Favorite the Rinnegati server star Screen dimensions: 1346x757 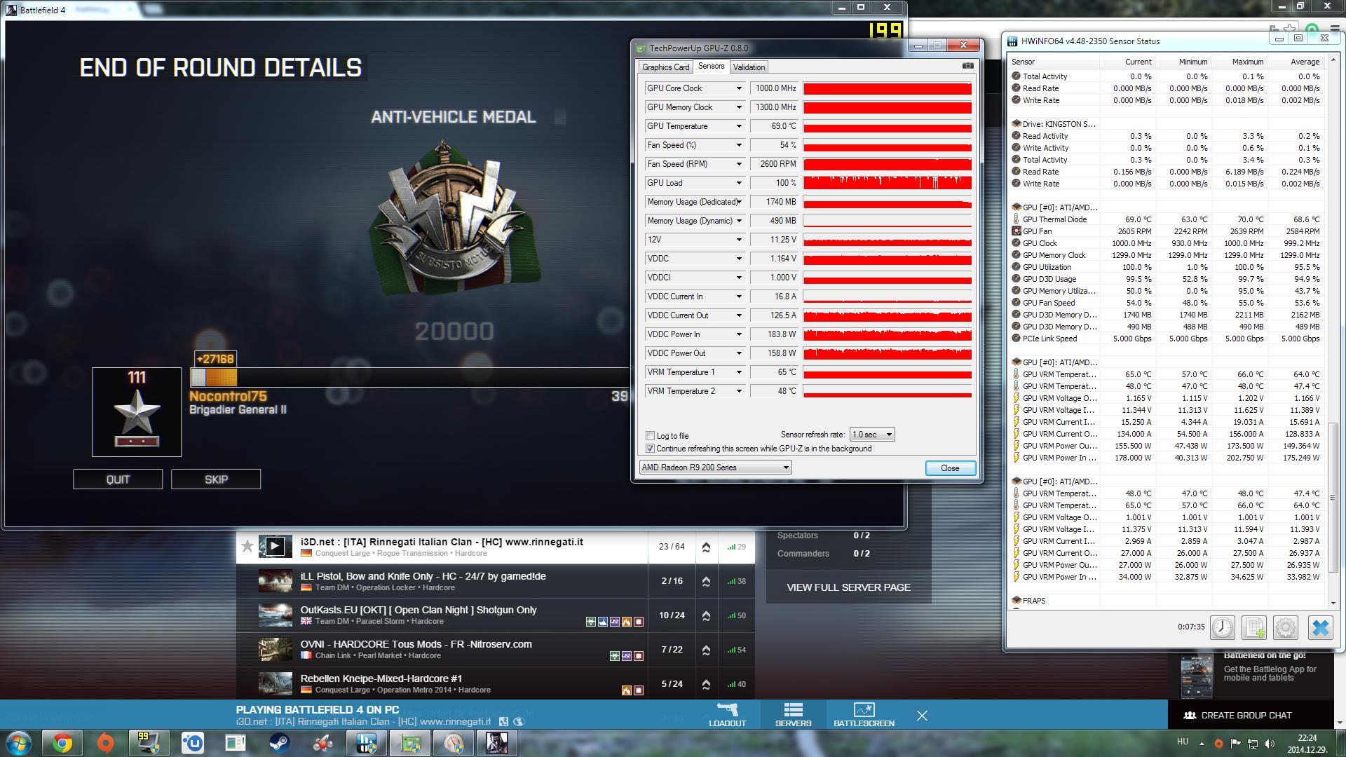click(247, 546)
